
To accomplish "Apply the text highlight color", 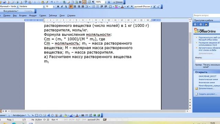I will (x=116, y=7).
